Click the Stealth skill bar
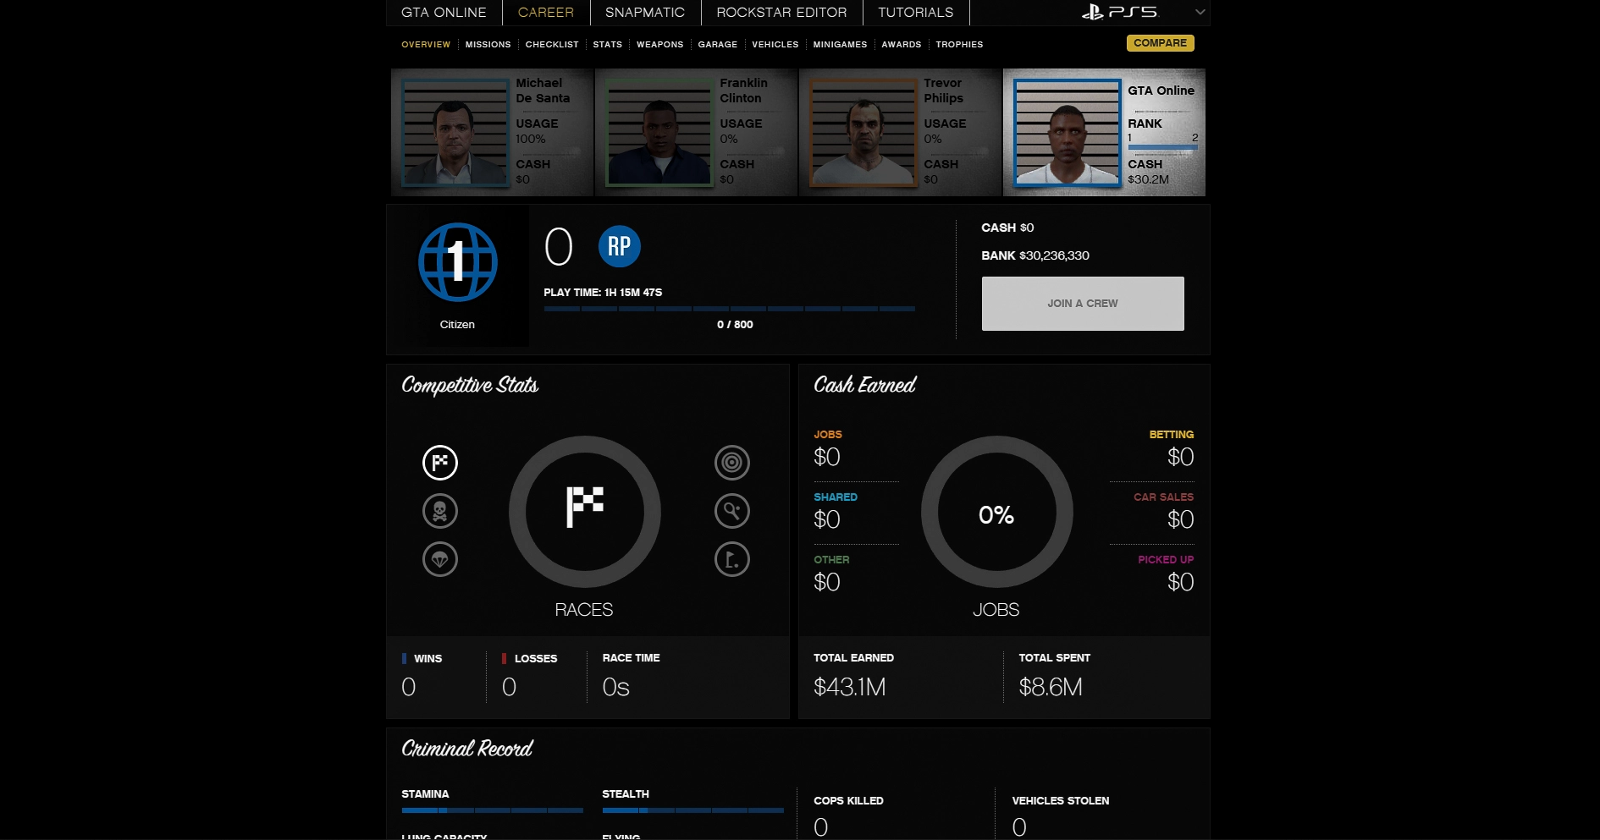This screenshot has width=1600, height=840. (x=693, y=810)
